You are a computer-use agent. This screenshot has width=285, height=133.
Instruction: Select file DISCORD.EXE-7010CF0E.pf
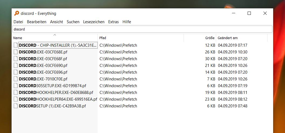pos(43,79)
